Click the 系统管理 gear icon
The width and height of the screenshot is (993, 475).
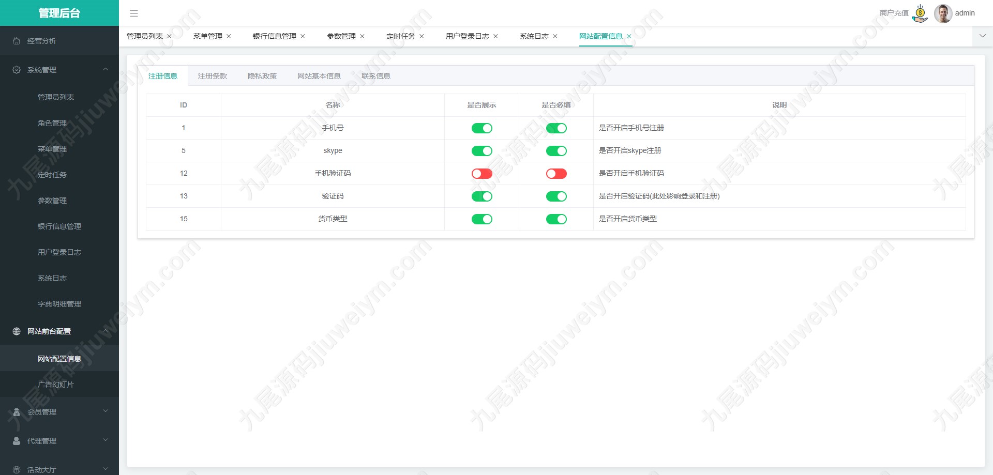[17, 70]
